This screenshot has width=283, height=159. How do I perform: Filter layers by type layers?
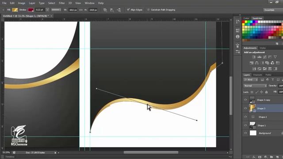point(273,79)
